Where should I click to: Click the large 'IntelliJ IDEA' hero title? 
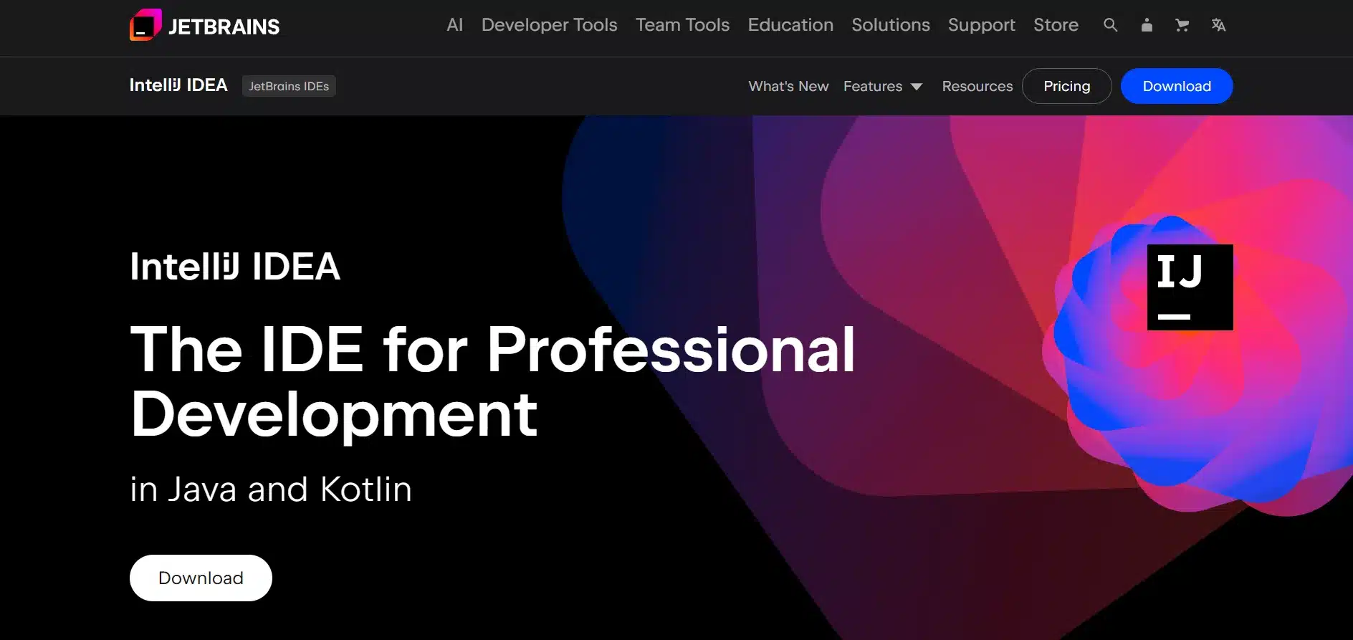click(235, 267)
